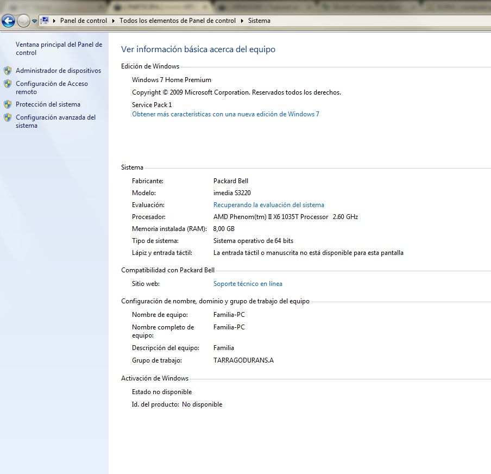Click empty address bar area right of 'Sistema'
Screen dimensions: 491x474
pos(380,21)
